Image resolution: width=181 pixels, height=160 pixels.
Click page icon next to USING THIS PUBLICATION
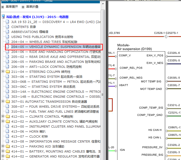click(x=7, y=37)
